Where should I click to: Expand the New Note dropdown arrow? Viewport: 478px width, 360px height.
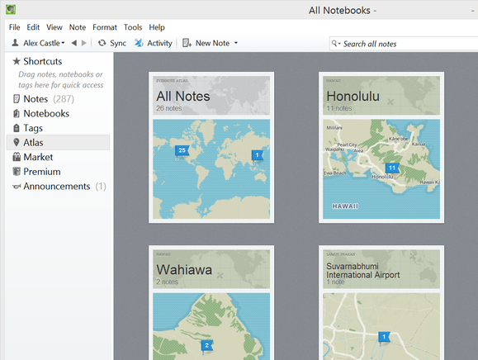coord(236,43)
